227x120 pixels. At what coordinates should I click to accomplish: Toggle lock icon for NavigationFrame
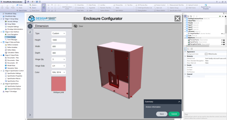[224, 44]
